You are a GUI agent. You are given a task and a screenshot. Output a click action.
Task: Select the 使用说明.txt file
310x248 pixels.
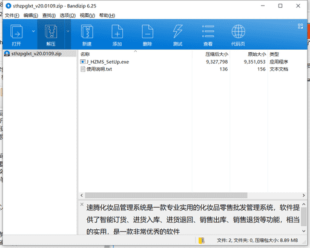[x=99, y=69]
